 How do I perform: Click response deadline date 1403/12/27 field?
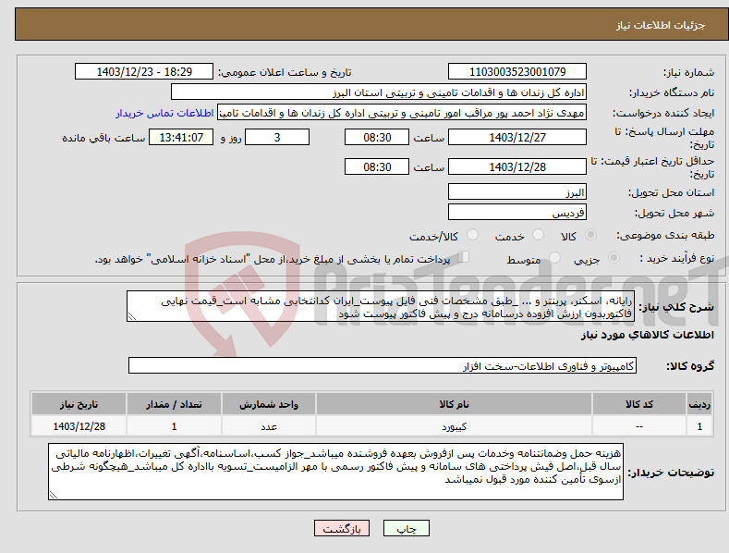tap(517, 137)
